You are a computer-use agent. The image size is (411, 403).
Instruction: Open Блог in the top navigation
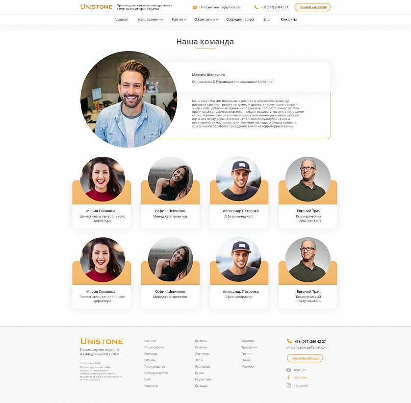click(x=267, y=20)
